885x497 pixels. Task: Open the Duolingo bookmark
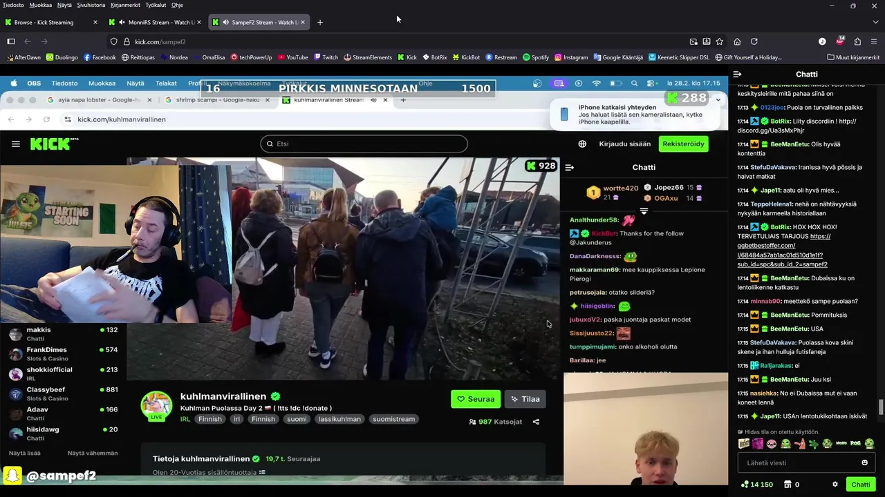[62, 57]
